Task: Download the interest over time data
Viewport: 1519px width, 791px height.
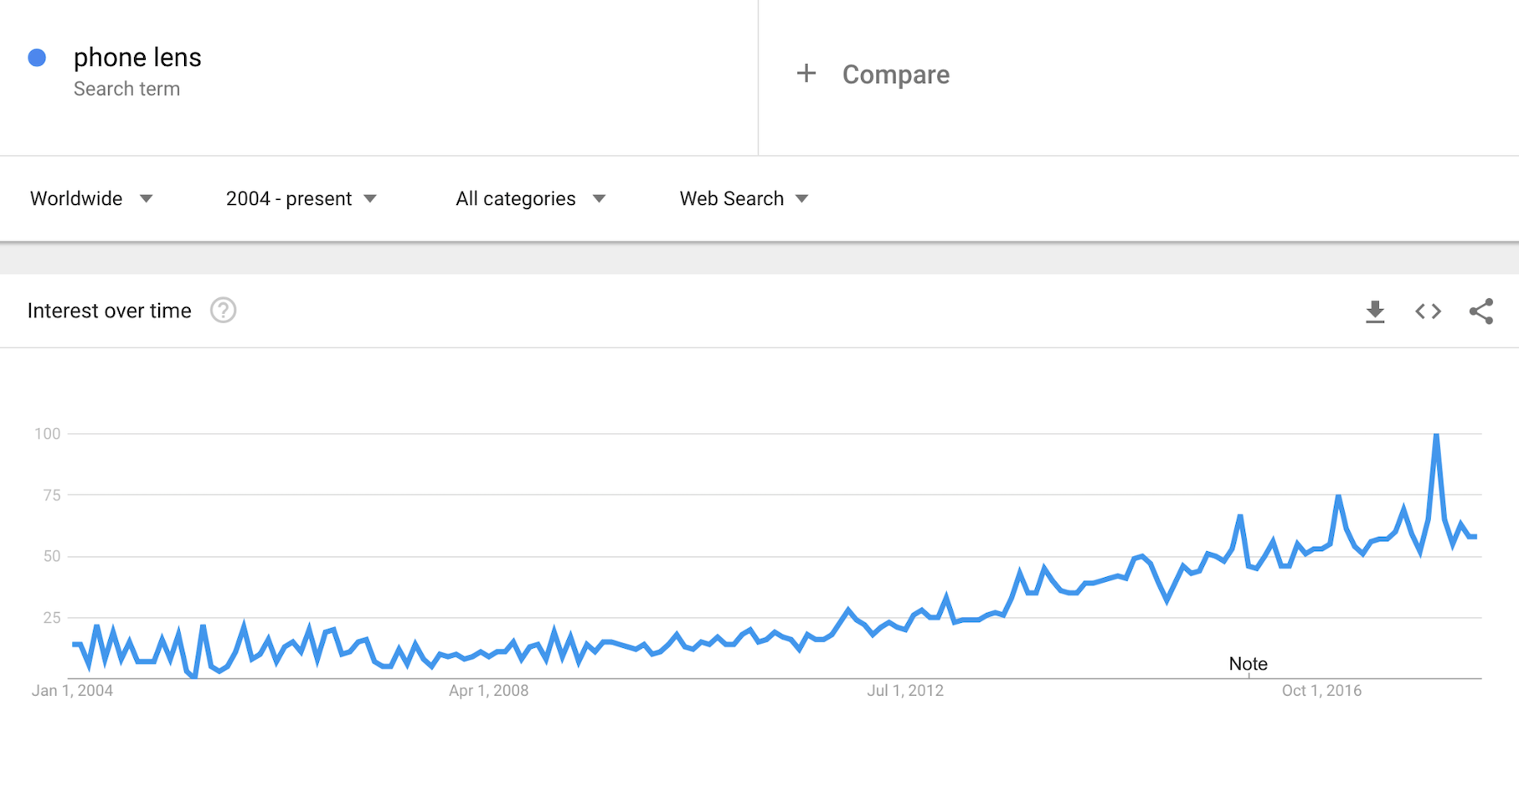Action: 1375,311
